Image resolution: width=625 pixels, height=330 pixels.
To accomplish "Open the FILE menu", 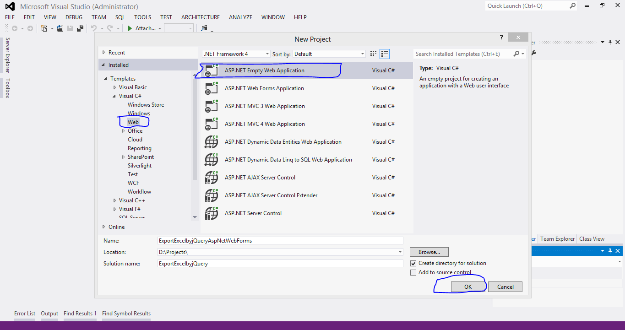I will coord(10,17).
